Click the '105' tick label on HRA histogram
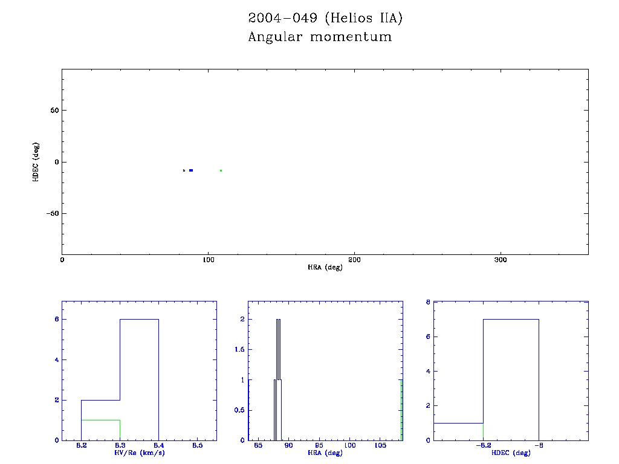 381,445
